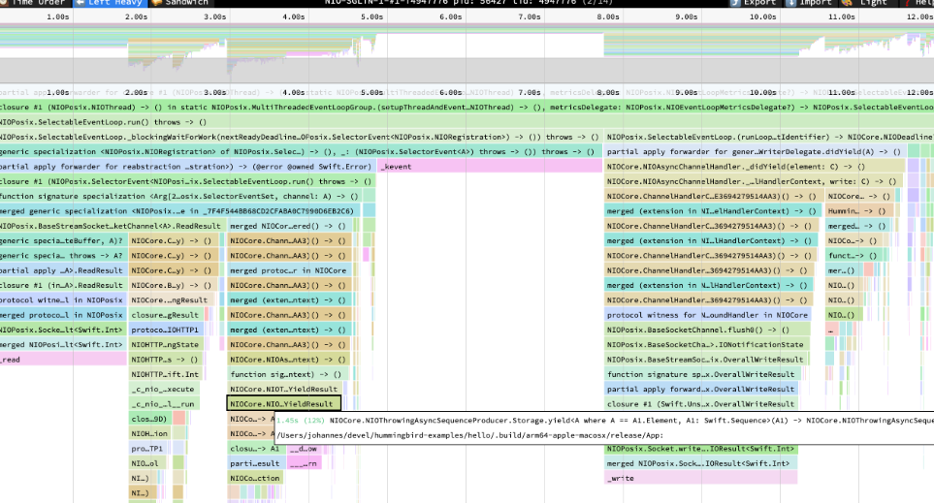The width and height of the screenshot is (934, 504).
Task: Click the highlighted NIOCore.NIO…YieldResult frame
Action: (284, 404)
